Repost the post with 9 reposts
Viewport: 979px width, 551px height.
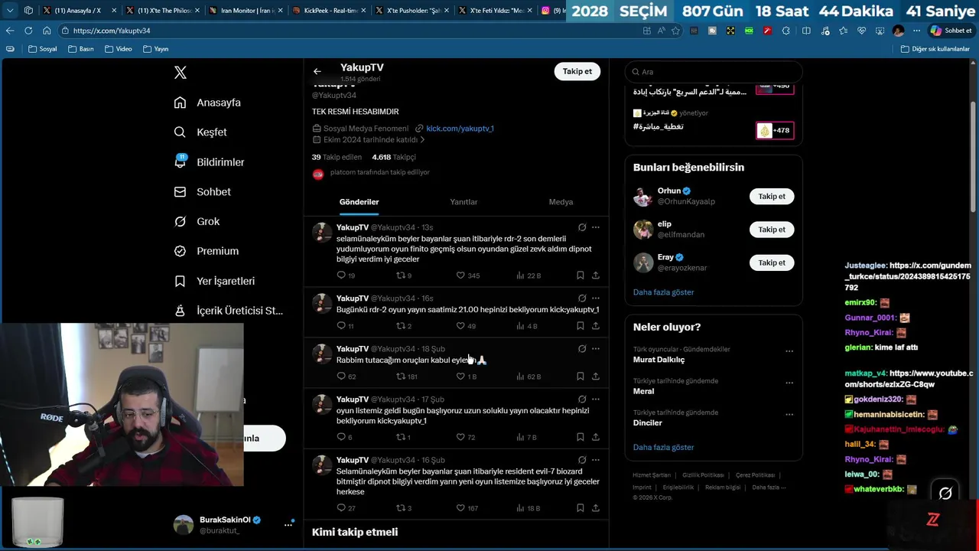click(x=403, y=275)
